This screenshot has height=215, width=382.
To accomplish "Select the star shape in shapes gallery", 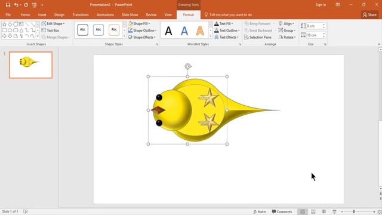I will click(x=4, y=24).
